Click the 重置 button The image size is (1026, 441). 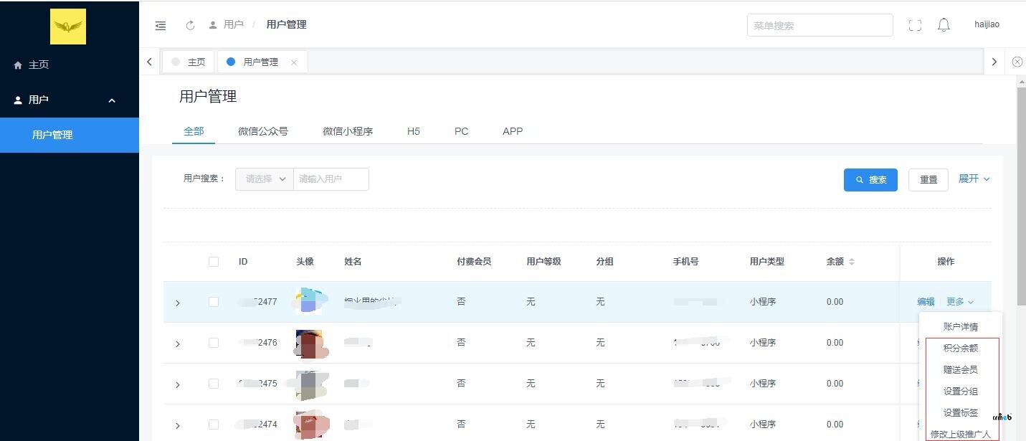pyautogui.click(x=928, y=180)
